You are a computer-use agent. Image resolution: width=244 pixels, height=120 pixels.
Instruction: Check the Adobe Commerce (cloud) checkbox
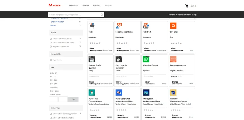(51, 39)
